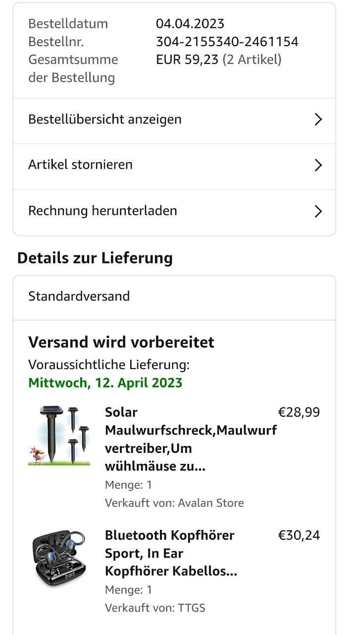Open the solar mole repeller product image
348x635 pixels.
click(59, 436)
